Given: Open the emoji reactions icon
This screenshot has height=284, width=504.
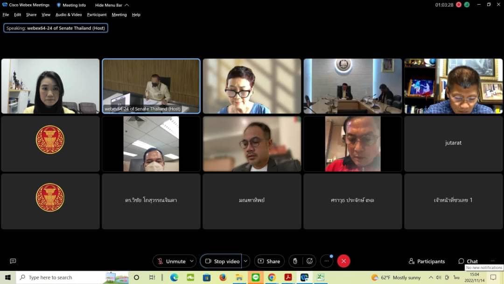Looking at the screenshot, I should click(x=309, y=261).
